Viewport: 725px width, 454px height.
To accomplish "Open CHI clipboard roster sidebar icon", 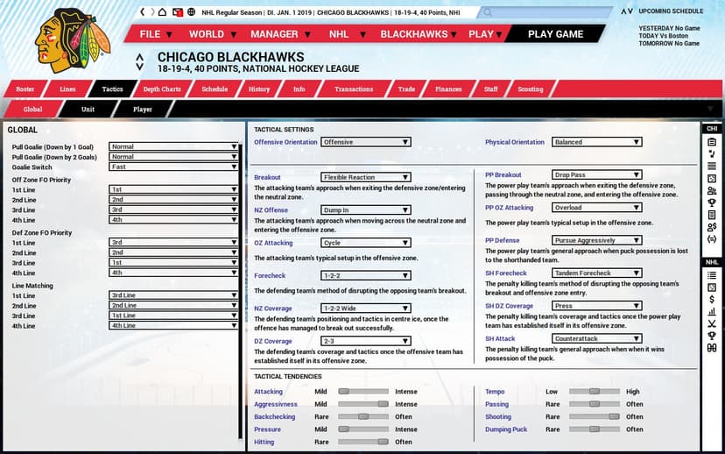I will click(712, 142).
